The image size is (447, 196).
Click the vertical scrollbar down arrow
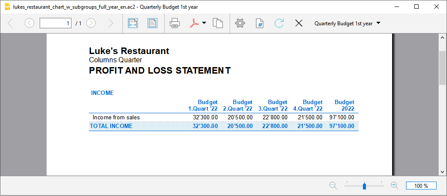click(x=442, y=172)
